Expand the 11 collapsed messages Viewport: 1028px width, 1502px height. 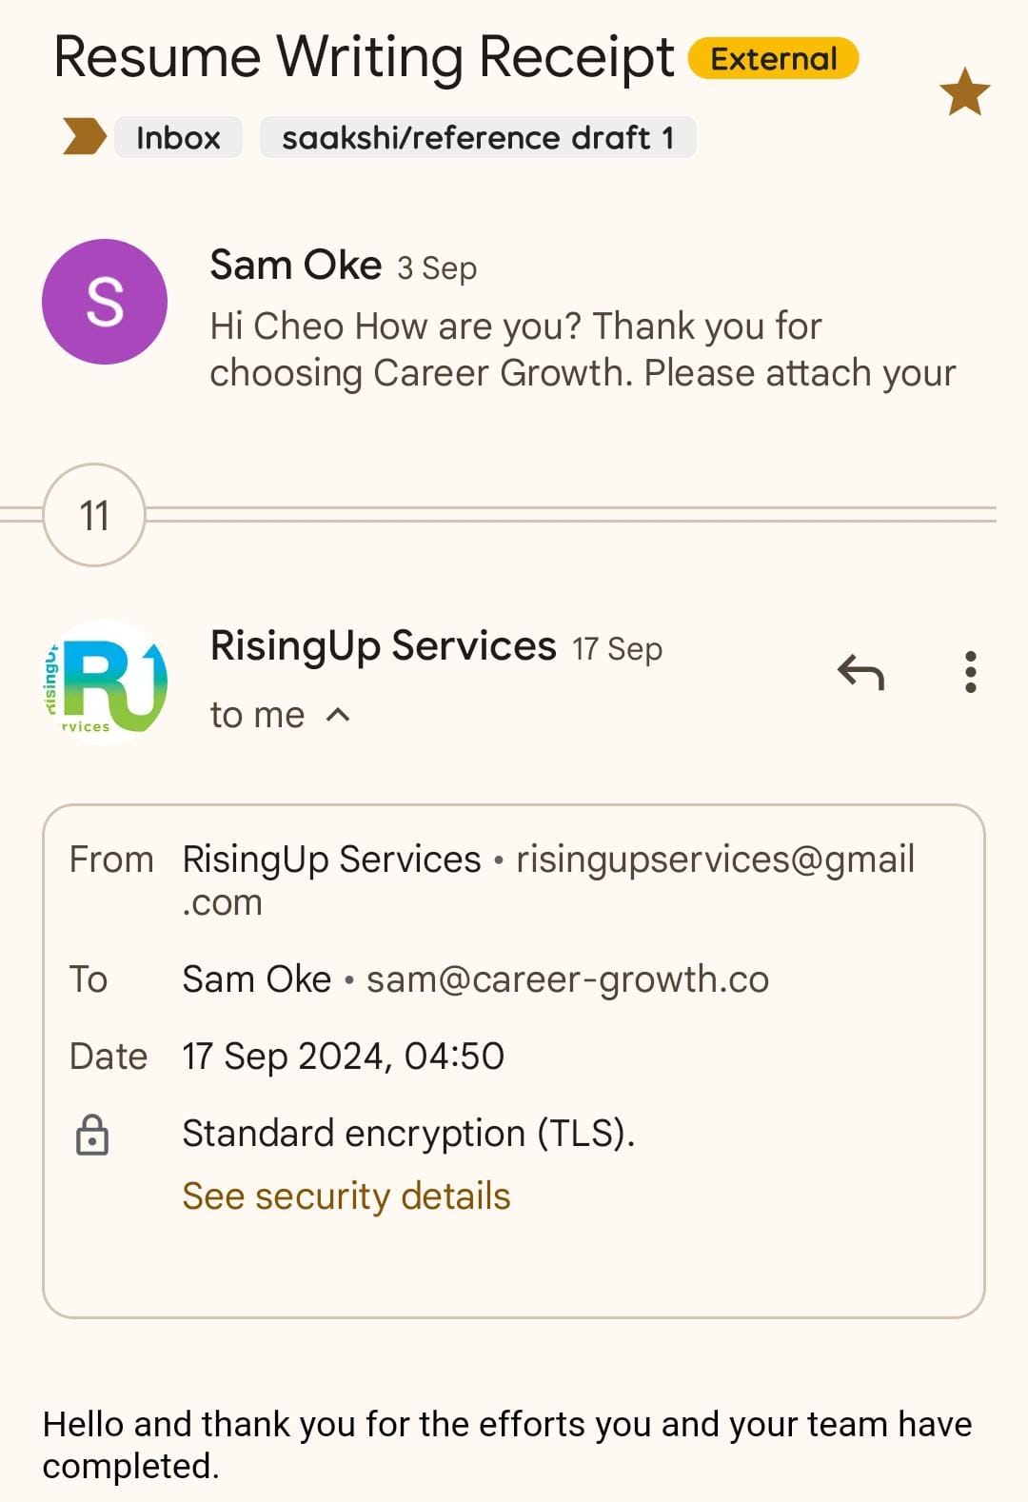tap(94, 515)
